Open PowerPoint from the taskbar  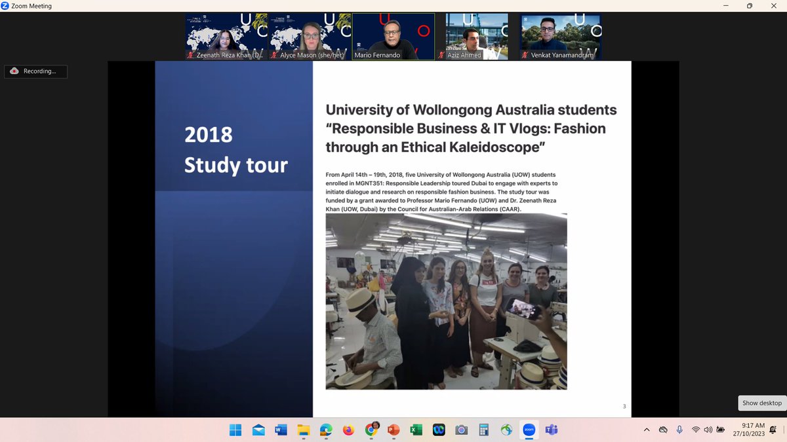pyautogui.click(x=392, y=430)
